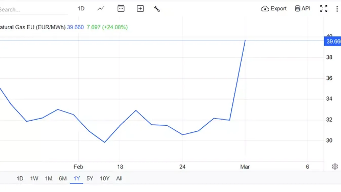Image resolution: width=341 pixels, height=192 pixels.
Task: Show All historical data
Action: point(119,179)
